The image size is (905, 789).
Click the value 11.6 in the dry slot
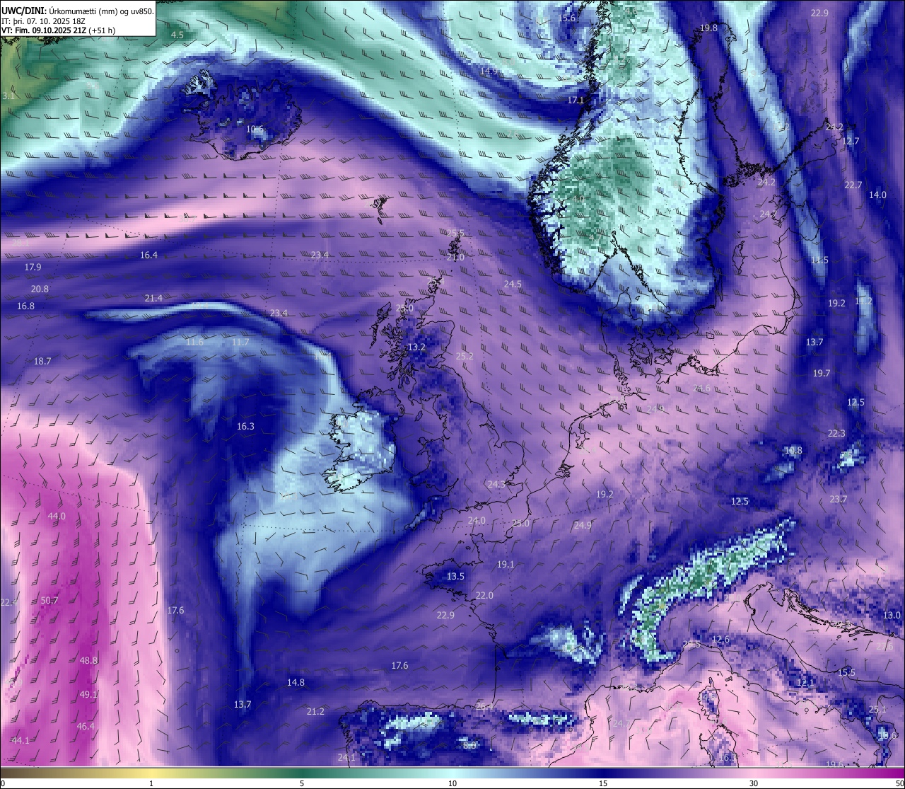pyautogui.click(x=195, y=342)
